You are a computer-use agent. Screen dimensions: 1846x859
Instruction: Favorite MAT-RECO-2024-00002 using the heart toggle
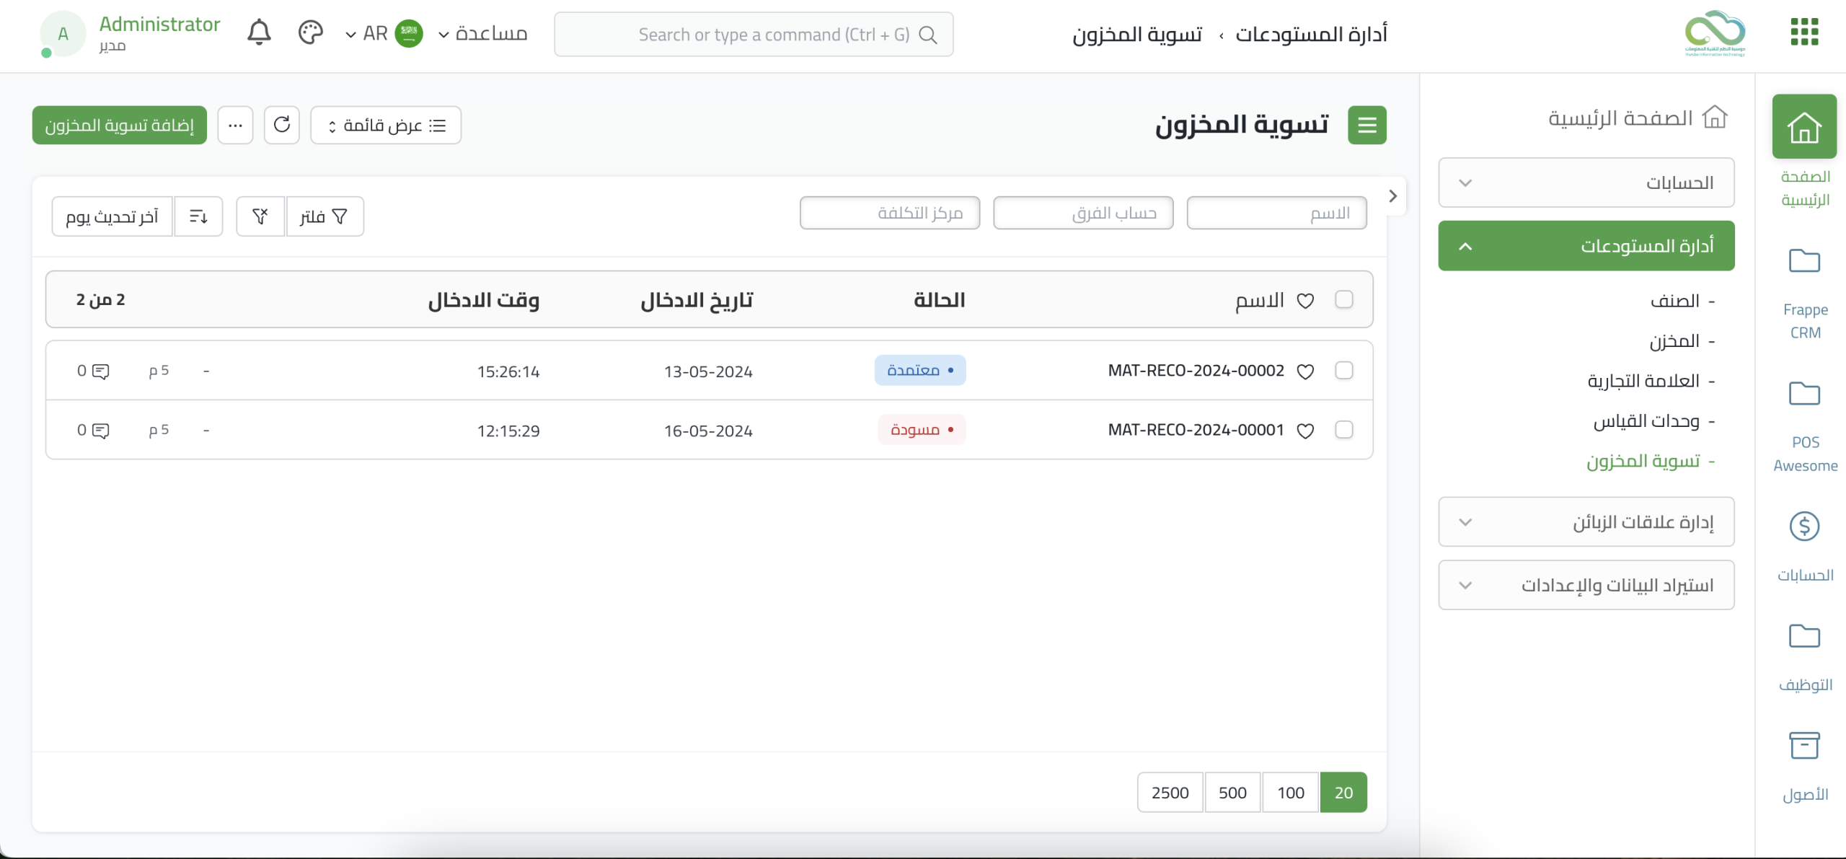[x=1306, y=371]
